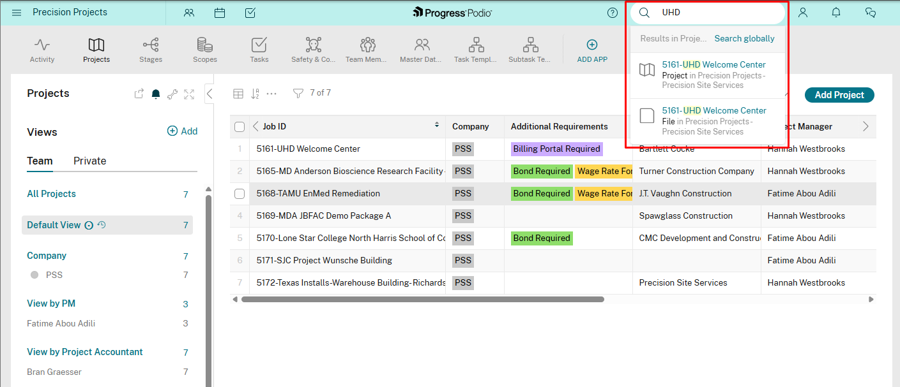The height and width of the screenshot is (387, 900).
Task: Switch to the Private views tab
Action: coord(89,161)
